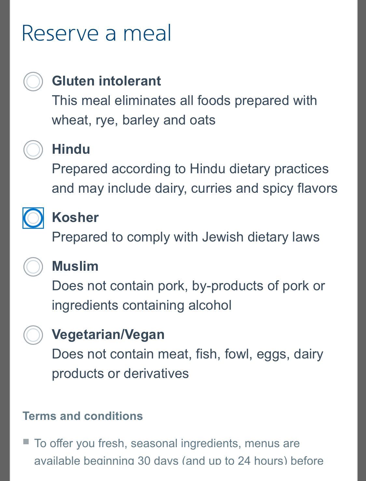Click the "Terms and conditions" heading
Image resolution: width=366 pixels, height=481 pixels.
click(x=83, y=416)
